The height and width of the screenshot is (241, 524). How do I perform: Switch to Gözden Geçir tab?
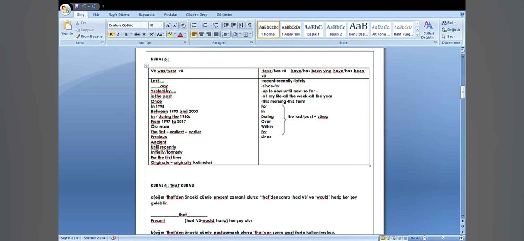[197, 15]
